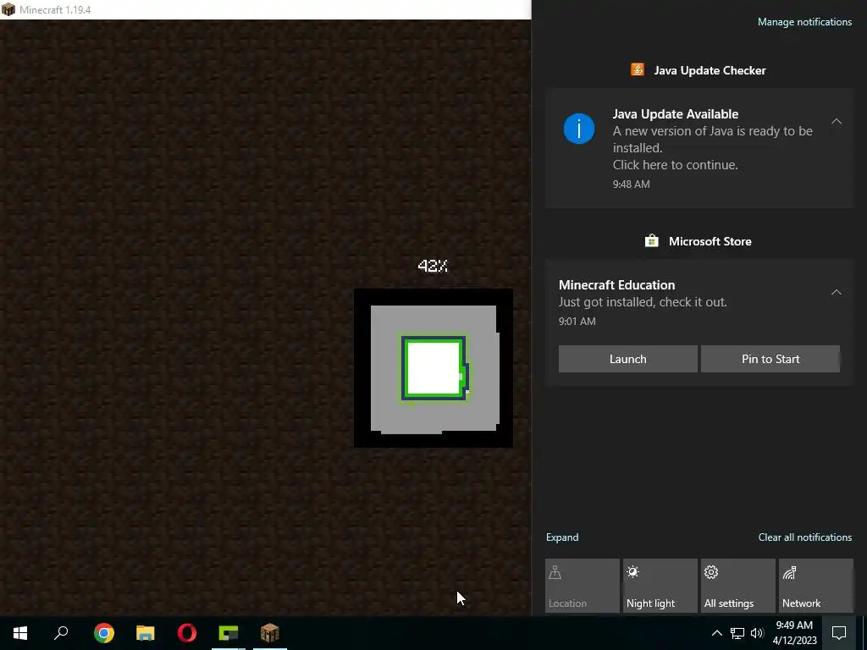867x650 pixels.
Task: Open taskbar search magnifier
Action: coord(61,633)
